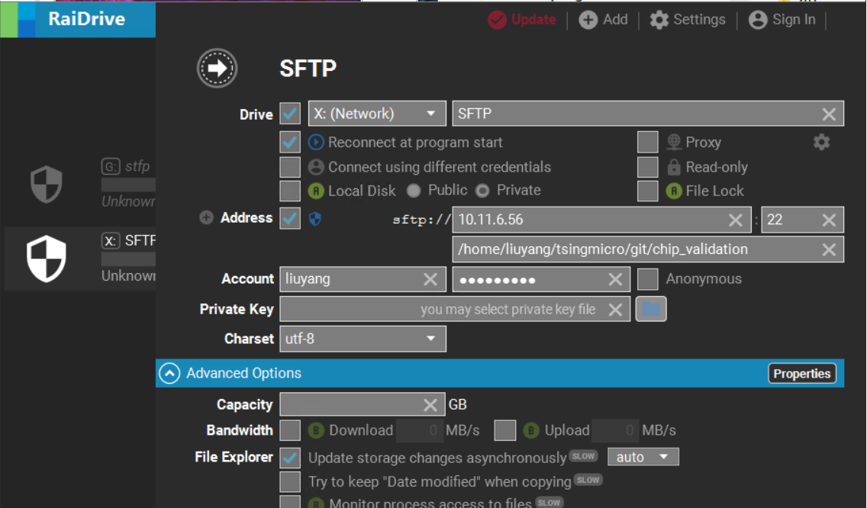Open Sign In from the top bar
The height and width of the screenshot is (508, 867).
tap(782, 19)
